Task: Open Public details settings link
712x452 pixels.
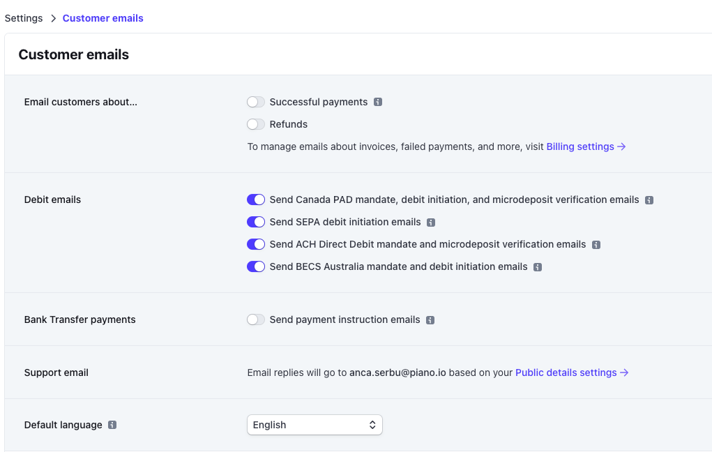Action: [x=572, y=372]
